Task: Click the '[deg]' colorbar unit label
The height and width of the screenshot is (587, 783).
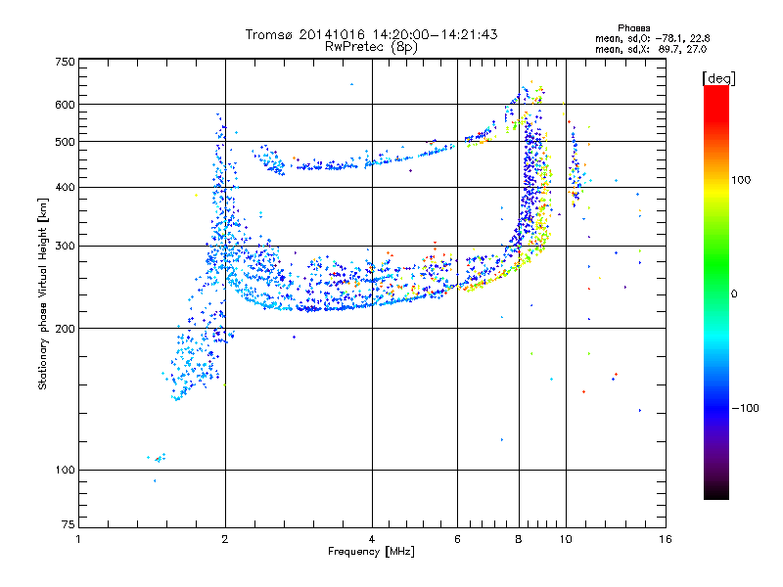Action: tap(718, 78)
